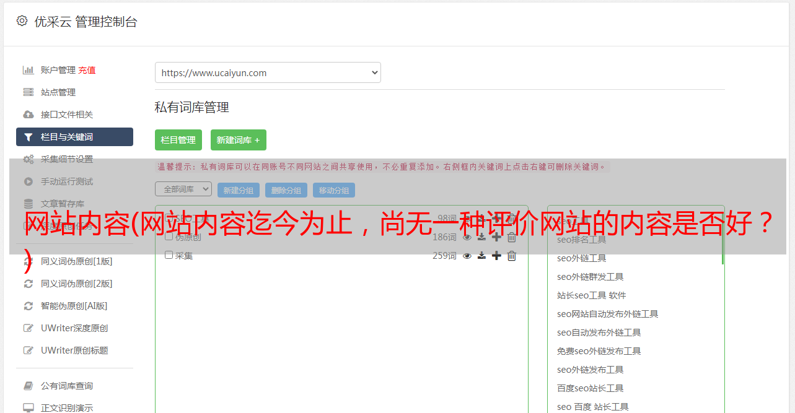The width and height of the screenshot is (795, 413).
Task: Click refresh icon of 同义词伪原创[2版]
Action: point(29,284)
